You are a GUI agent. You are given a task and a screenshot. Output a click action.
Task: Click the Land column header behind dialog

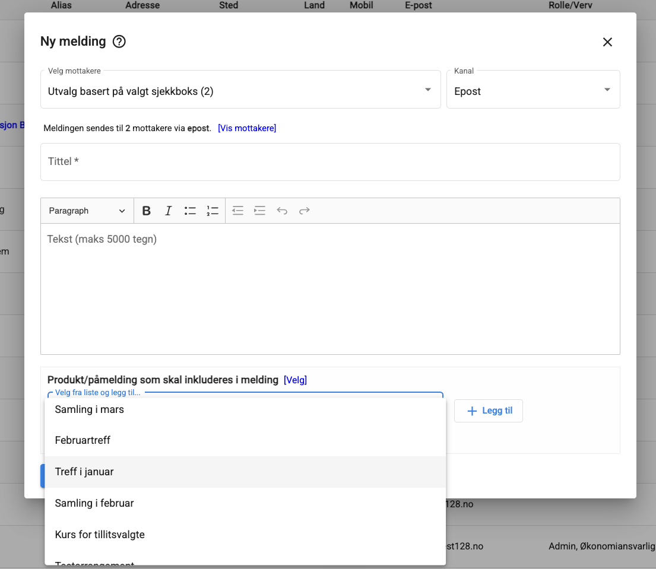(x=314, y=5)
